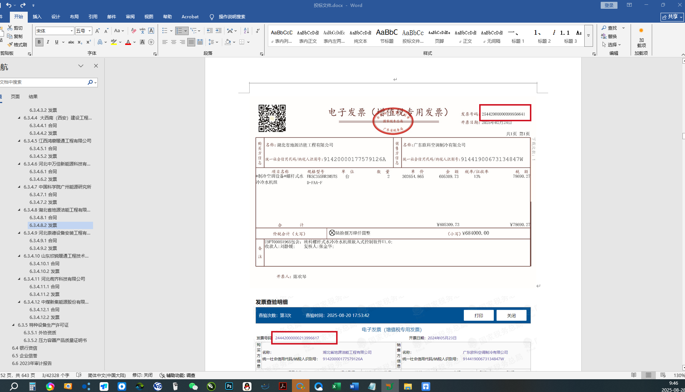Image resolution: width=685 pixels, height=392 pixels.
Task: Apply the red font color (A)
Action: (x=128, y=42)
